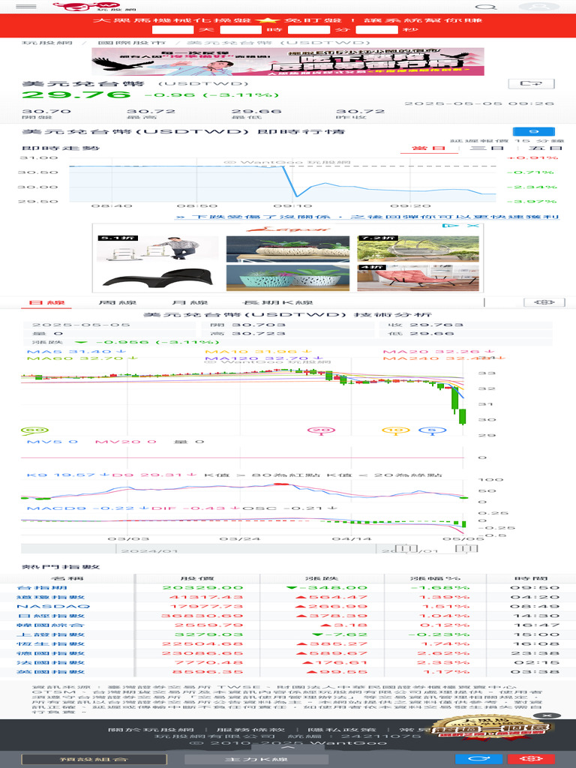The image size is (576, 768).
Task: Click the chart date range slider right handle
Action: pos(466,548)
